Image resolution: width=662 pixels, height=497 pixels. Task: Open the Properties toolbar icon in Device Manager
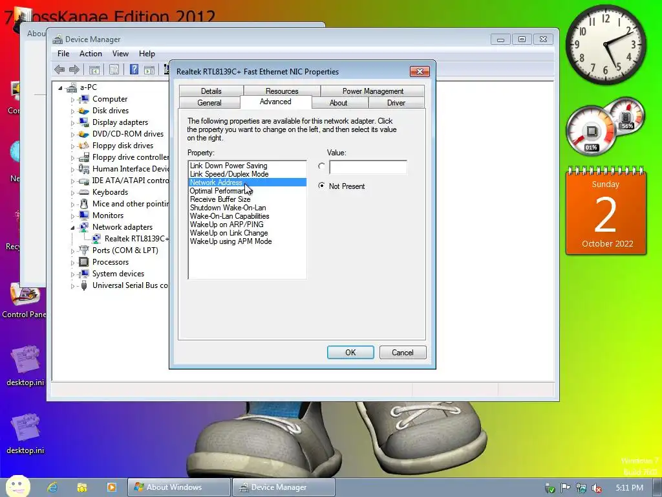(114, 70)
